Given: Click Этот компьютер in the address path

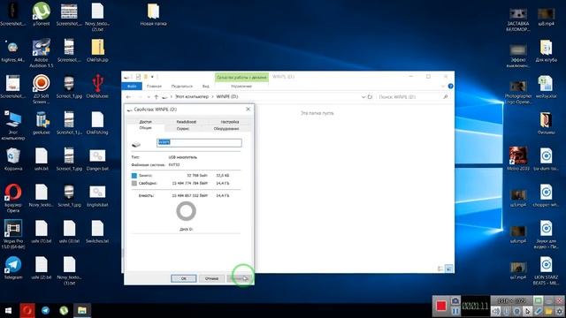Looking at the screenshot, I should [x=192, y=97].
